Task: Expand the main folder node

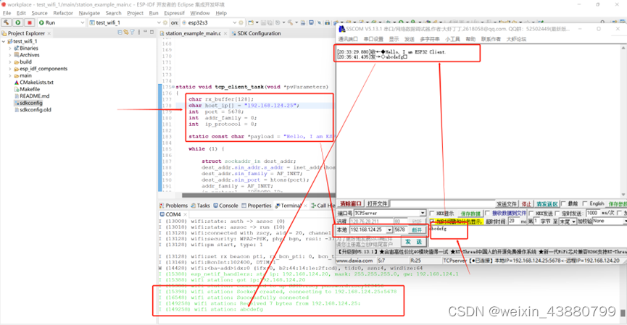Action: point(10,75)
